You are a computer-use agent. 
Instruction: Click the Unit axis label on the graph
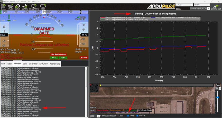tap(92, 48)
